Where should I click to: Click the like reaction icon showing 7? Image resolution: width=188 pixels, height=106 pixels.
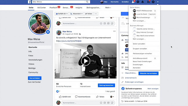[58, 91]
